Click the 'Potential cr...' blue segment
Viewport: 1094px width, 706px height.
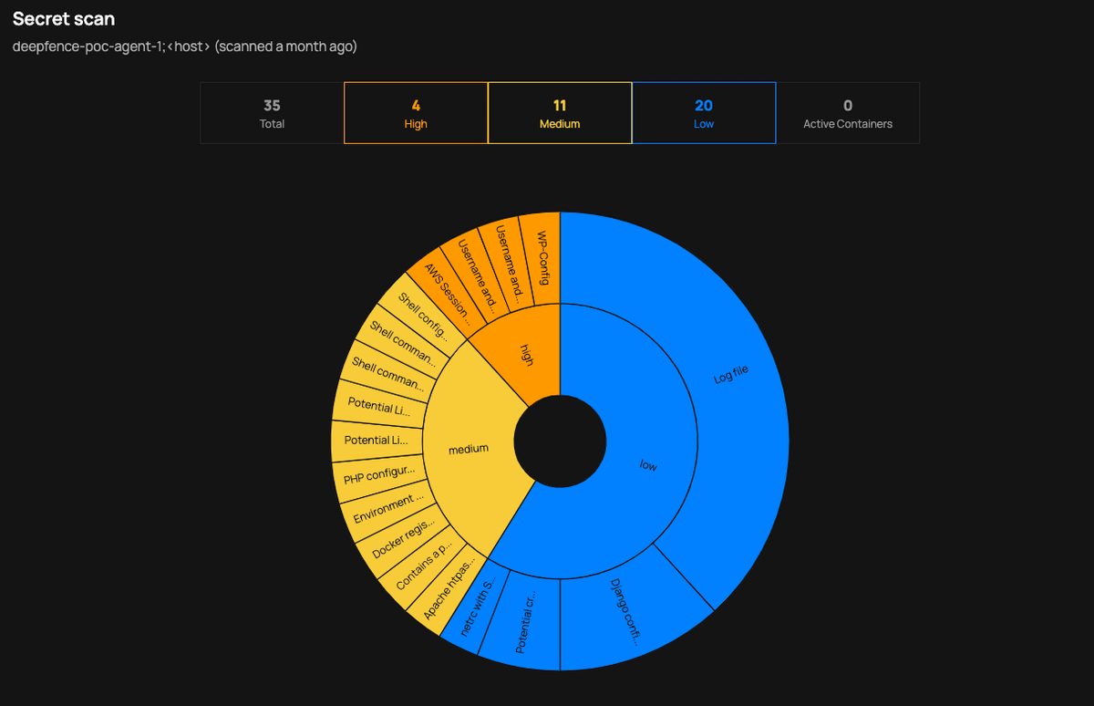[x=523, y=624]
